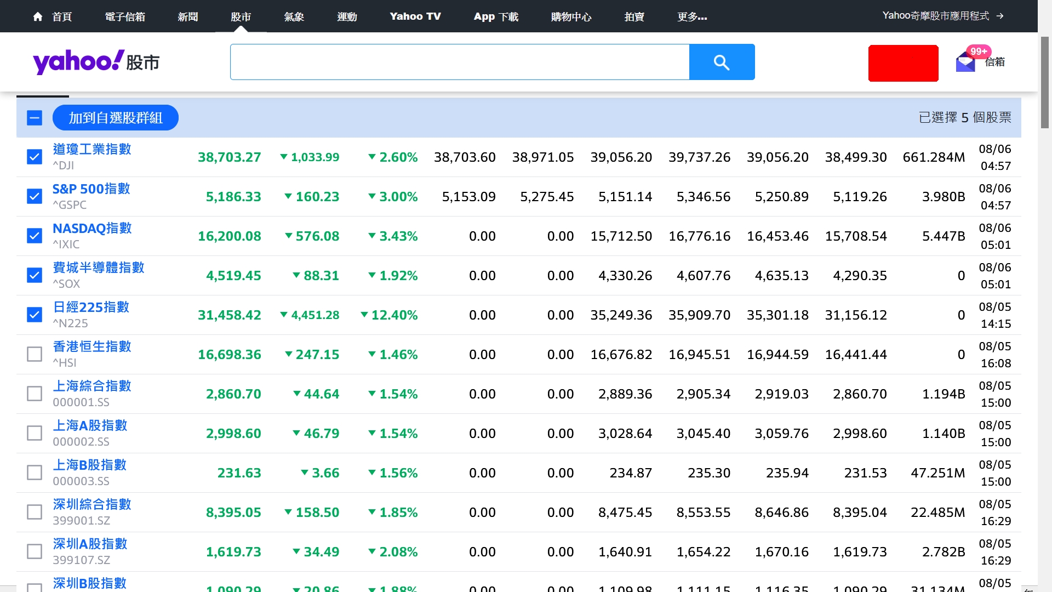Click the search magnifier button
This screenshot has height=592, width=1052.
(722, 62)
